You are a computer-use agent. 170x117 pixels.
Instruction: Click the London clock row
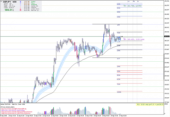pos(32,9)
